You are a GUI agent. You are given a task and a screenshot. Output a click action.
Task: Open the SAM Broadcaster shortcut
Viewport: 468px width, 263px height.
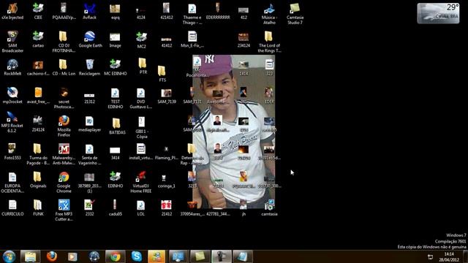12,42
